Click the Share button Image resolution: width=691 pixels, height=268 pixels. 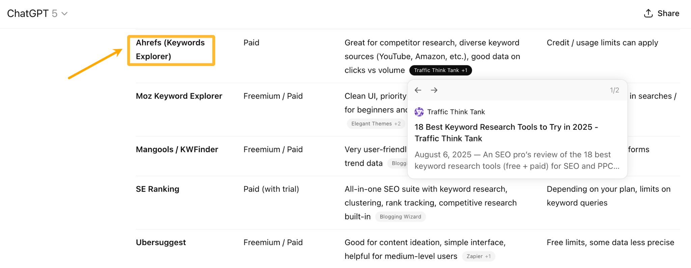661,13
